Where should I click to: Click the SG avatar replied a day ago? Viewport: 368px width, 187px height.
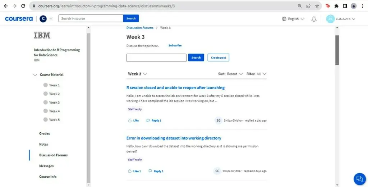click(x=218, y=120)
